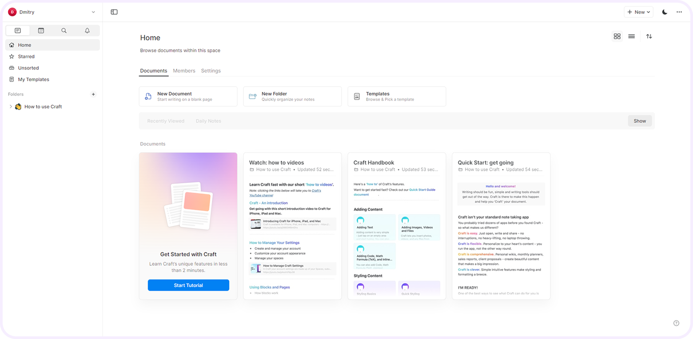This screenshot has height=339, width=693.
Task: Toggle the sidebar panel icon
Action: (114, 12)
